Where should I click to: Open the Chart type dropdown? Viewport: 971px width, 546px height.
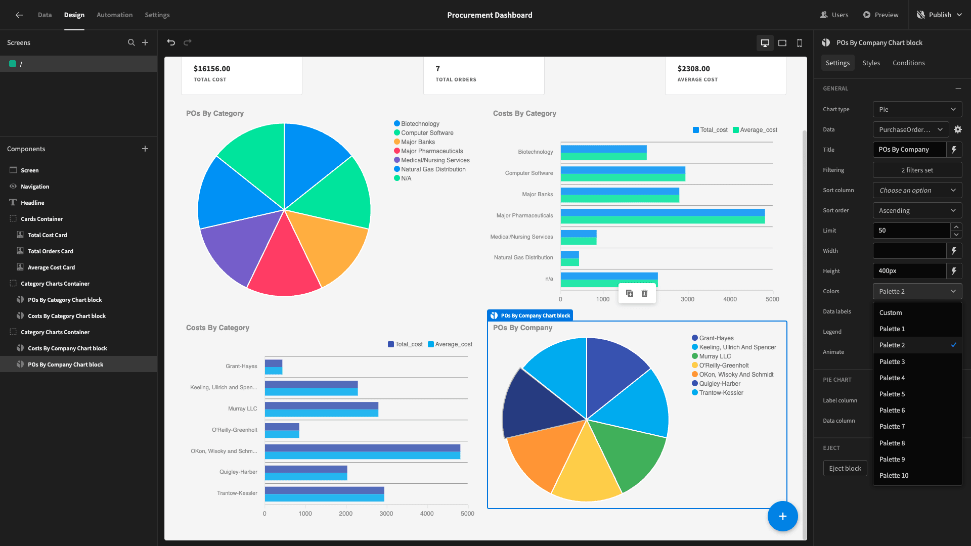pyautogui.click(x=917, y=109)
